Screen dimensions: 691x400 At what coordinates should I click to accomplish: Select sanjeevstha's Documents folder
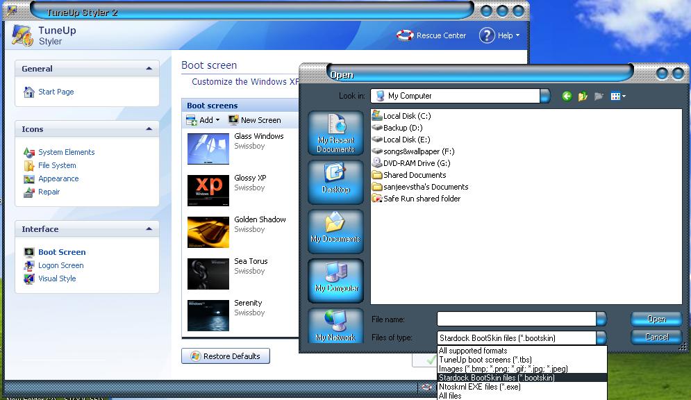pyautogui.click(x=420, y=187)
